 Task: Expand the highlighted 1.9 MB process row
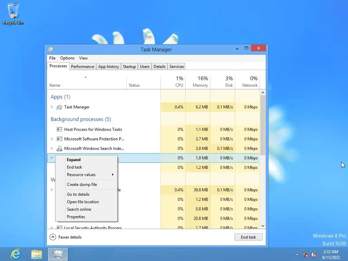tap(52, 158)
